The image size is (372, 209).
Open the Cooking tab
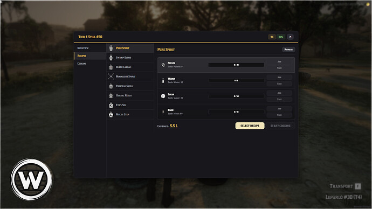(x=90, y=64)
